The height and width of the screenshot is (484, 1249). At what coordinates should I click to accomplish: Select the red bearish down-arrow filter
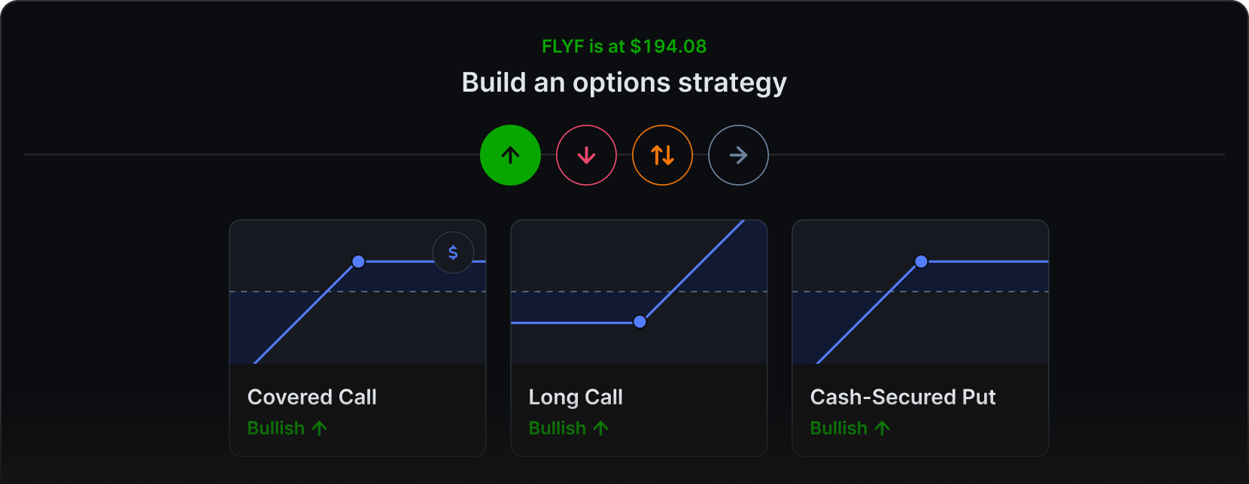click(586, 155)
